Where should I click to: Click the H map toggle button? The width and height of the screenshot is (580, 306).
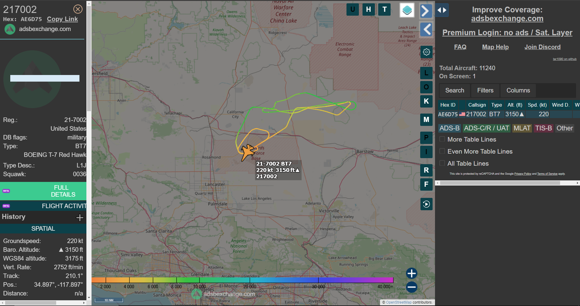tap(369, 9)
